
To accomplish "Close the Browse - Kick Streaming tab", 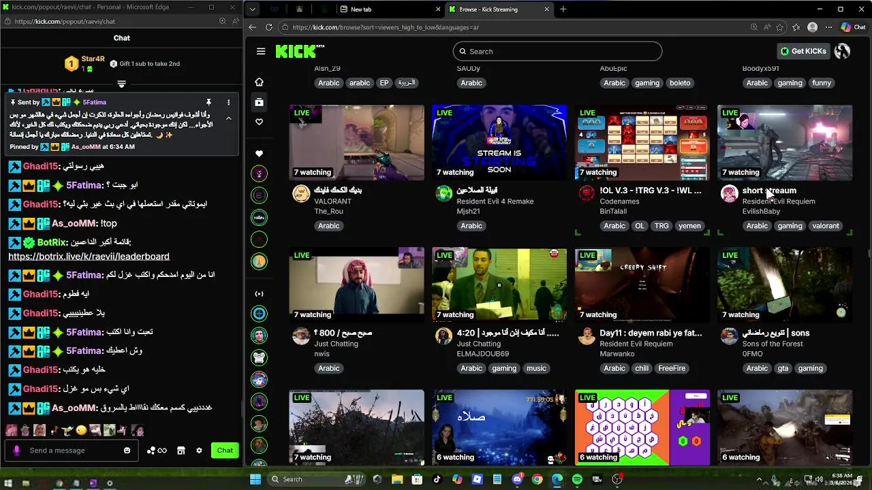I will click(x=546, y=10).
